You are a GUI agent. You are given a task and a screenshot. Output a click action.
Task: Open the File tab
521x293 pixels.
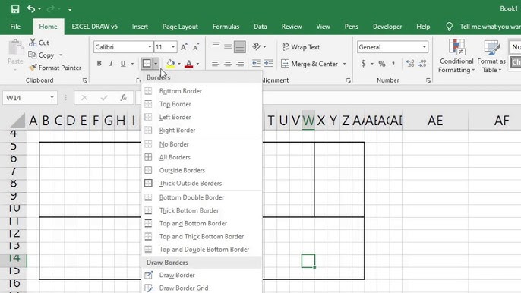pyautogui.click(x=15, y=27)
